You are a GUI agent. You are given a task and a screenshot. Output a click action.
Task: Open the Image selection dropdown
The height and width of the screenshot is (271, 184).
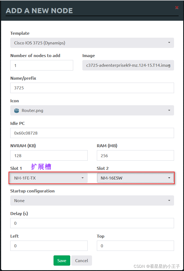(128, 65)
